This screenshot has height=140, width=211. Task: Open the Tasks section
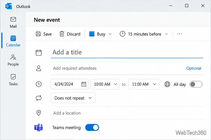point(13,80)
